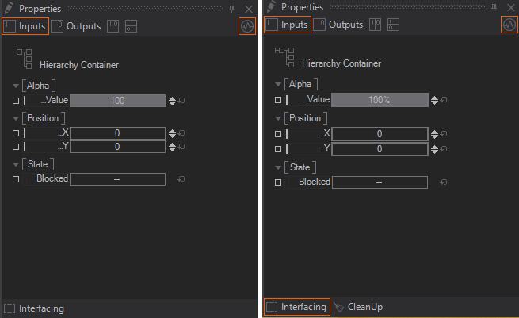The image size is (519, 318).
Task: Click the CleanUp broom icon
Action: pyautogui.click(x=338, y=307)
